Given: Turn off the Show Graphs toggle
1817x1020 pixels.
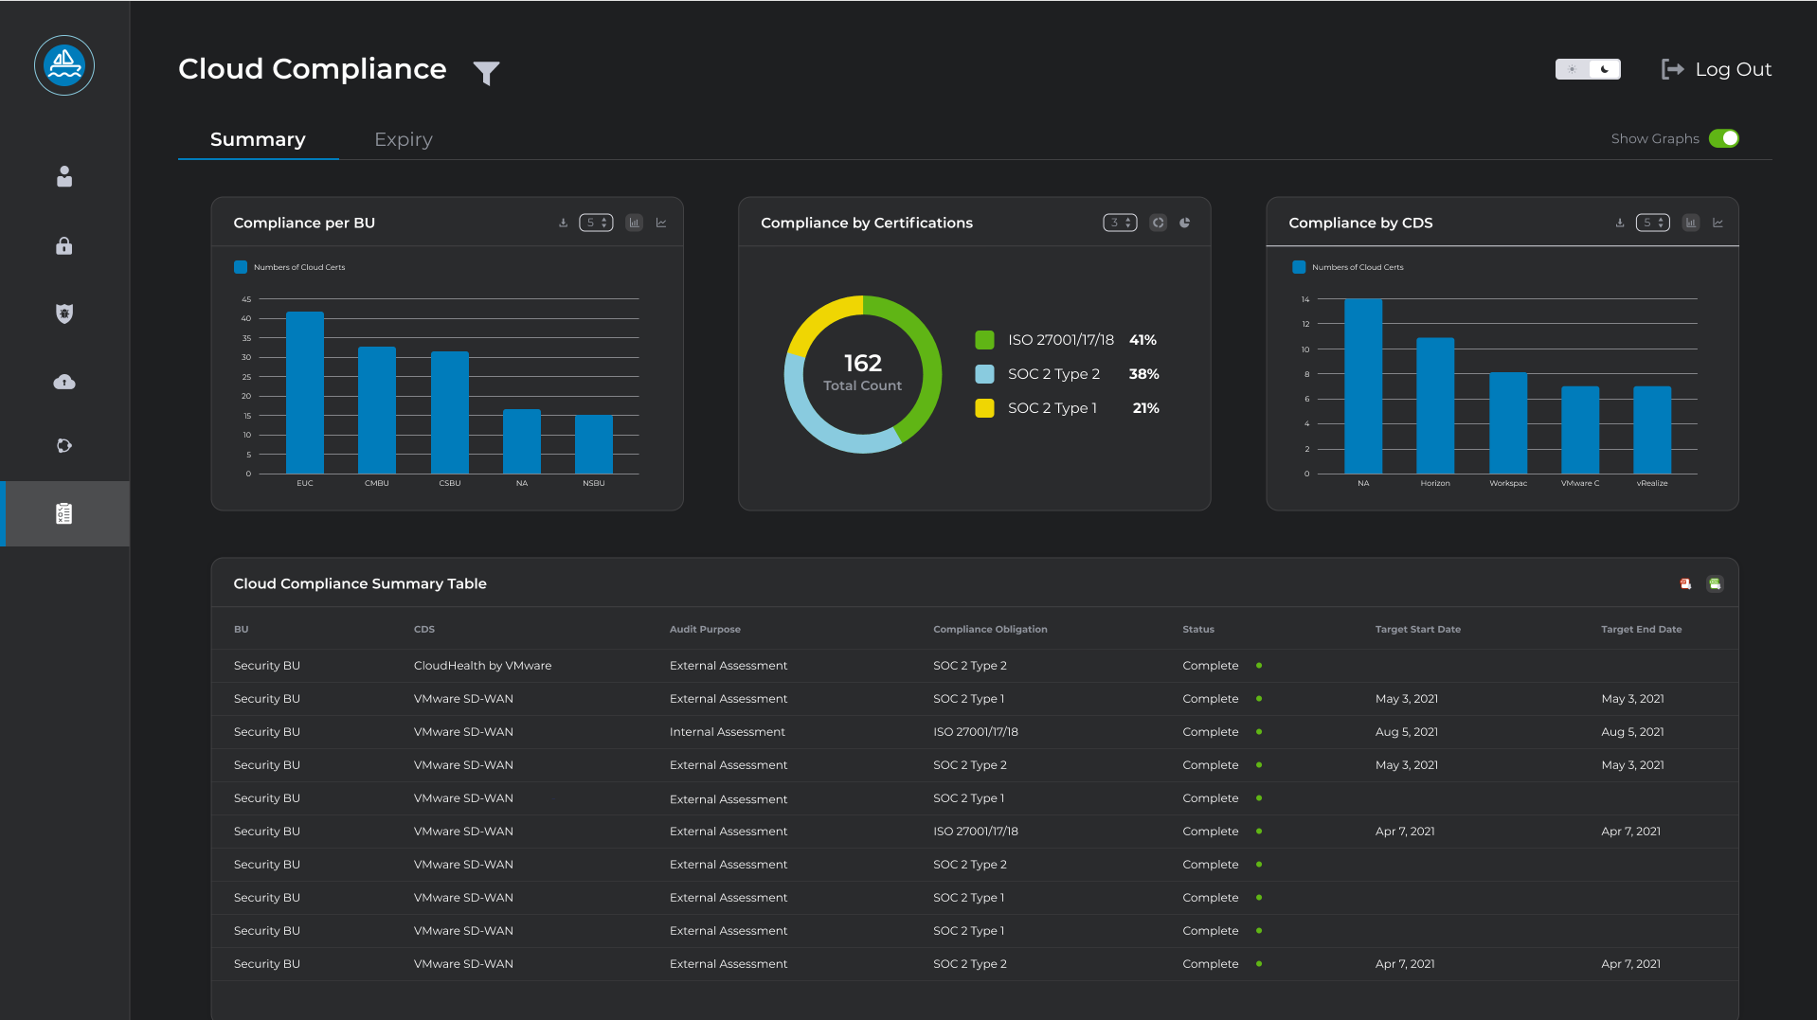Looking at the screenshot, I should (1723, 138).
